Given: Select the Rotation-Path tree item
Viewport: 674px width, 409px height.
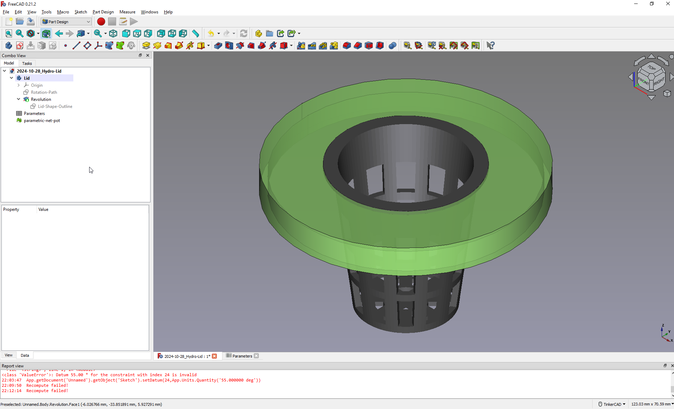Looking at the screenshot, I should click(x=44, y=92).
